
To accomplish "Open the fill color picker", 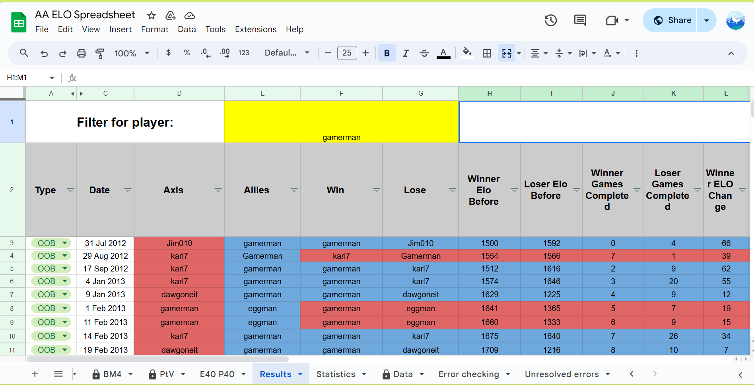I will pyautogui.click(x=467, y=52).
